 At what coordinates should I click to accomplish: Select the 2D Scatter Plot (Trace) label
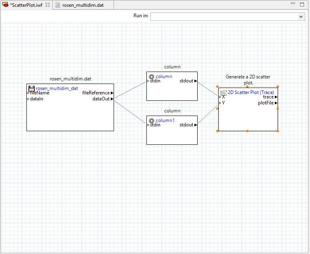251,92
